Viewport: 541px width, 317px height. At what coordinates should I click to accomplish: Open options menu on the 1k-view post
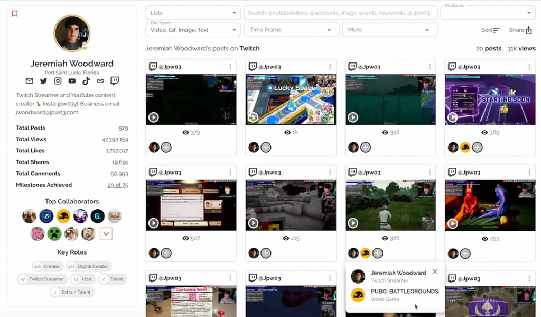pos(330,67)
